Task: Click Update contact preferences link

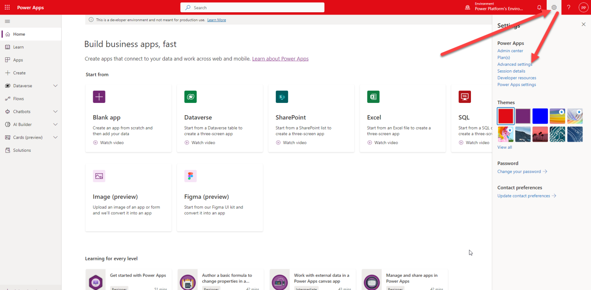Action: (527, 196)
